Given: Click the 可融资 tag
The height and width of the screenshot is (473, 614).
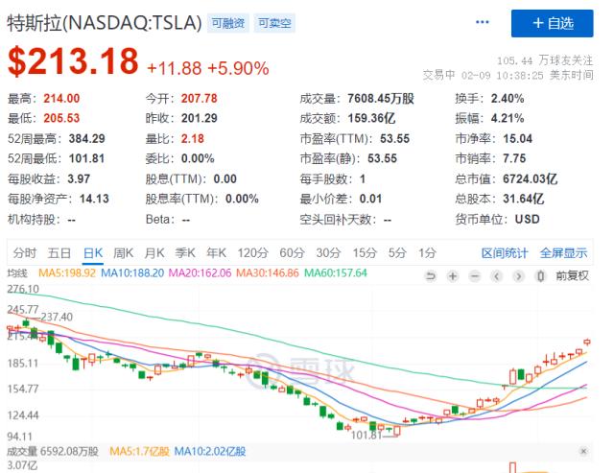Looking at the screenshot, I should coord(228,23).
